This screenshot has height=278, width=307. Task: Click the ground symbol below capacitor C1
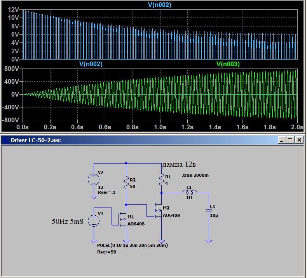coord(209,241)
